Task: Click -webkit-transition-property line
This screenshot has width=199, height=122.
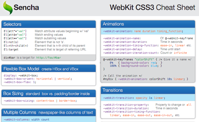Action: click(126, 105)
